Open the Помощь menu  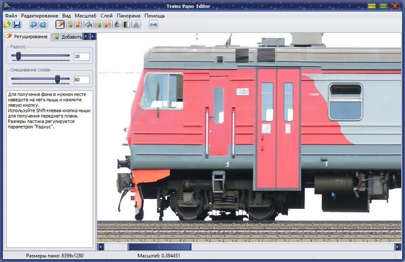154,16
